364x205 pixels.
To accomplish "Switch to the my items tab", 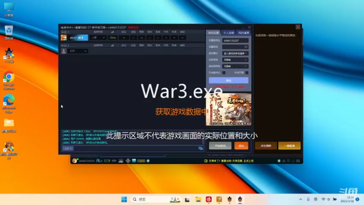I will tap(243, 33).
